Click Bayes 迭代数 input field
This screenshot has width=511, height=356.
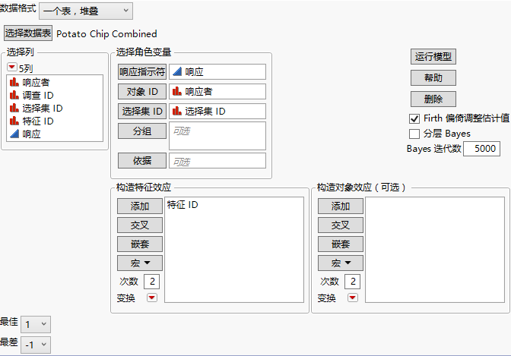tap(481, 149)
